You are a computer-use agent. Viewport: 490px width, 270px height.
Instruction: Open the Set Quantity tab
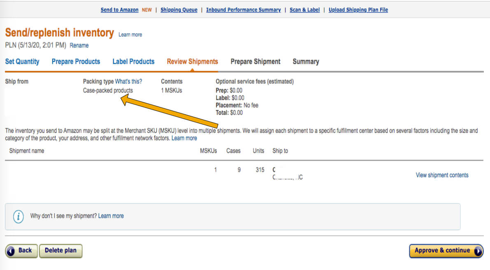tap(23, 61)
